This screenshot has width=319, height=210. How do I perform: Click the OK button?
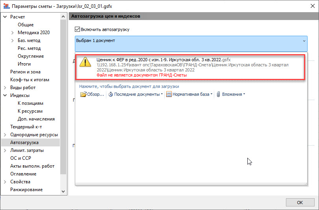(x=300, y=203)
